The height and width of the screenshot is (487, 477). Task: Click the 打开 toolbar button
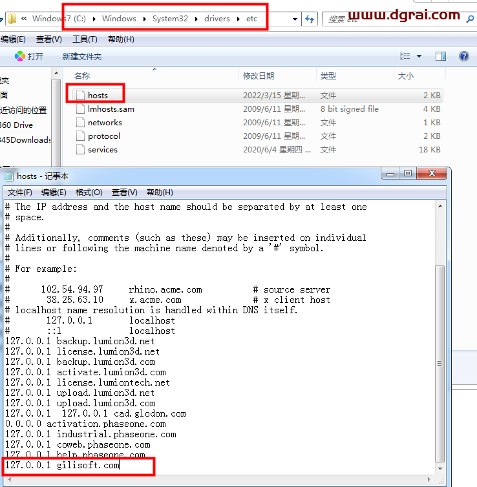29,57
